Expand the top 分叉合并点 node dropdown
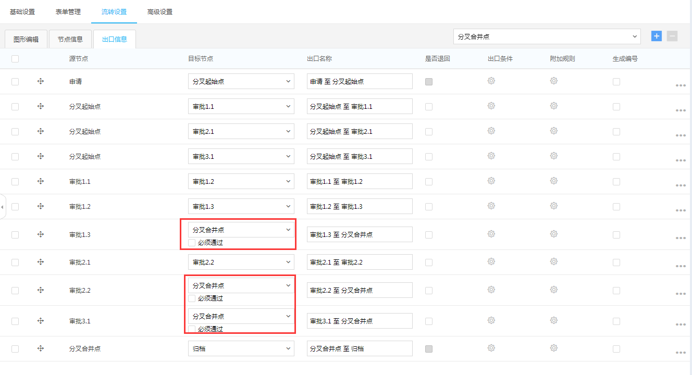The width and height of the screenshot is (692, 375). tap(547, 36)
